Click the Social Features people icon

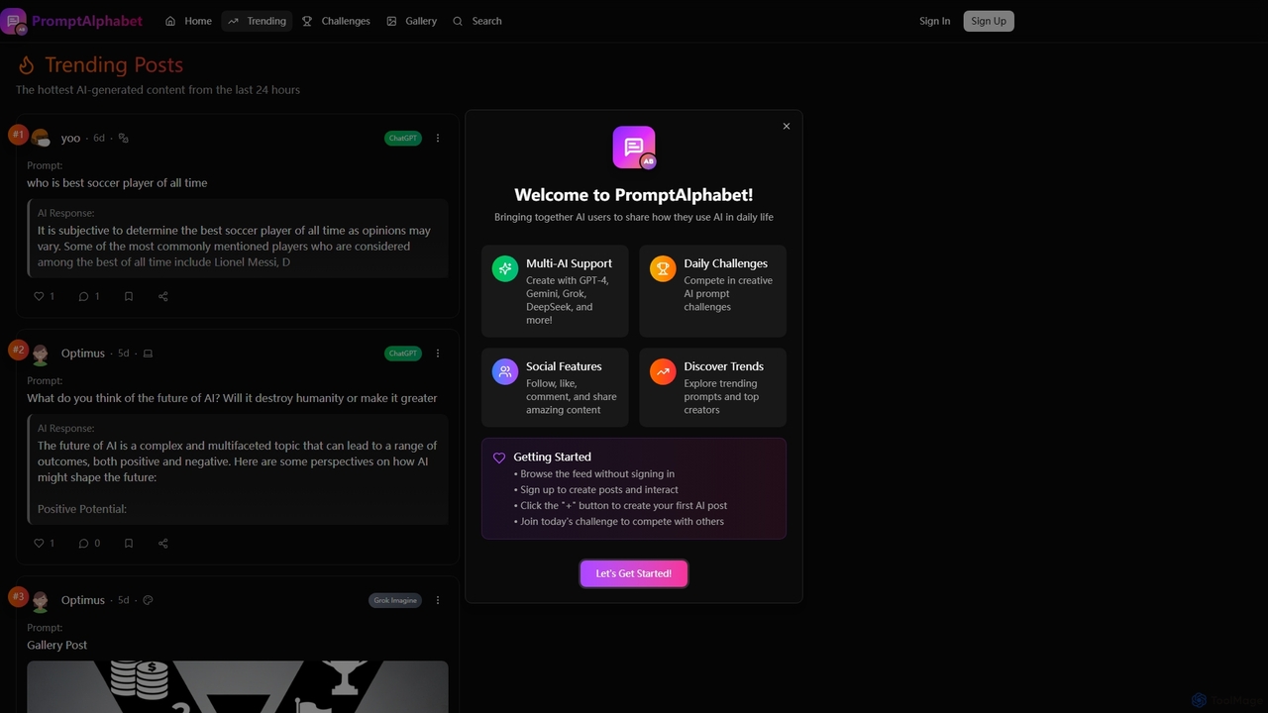tap(505, 371)
